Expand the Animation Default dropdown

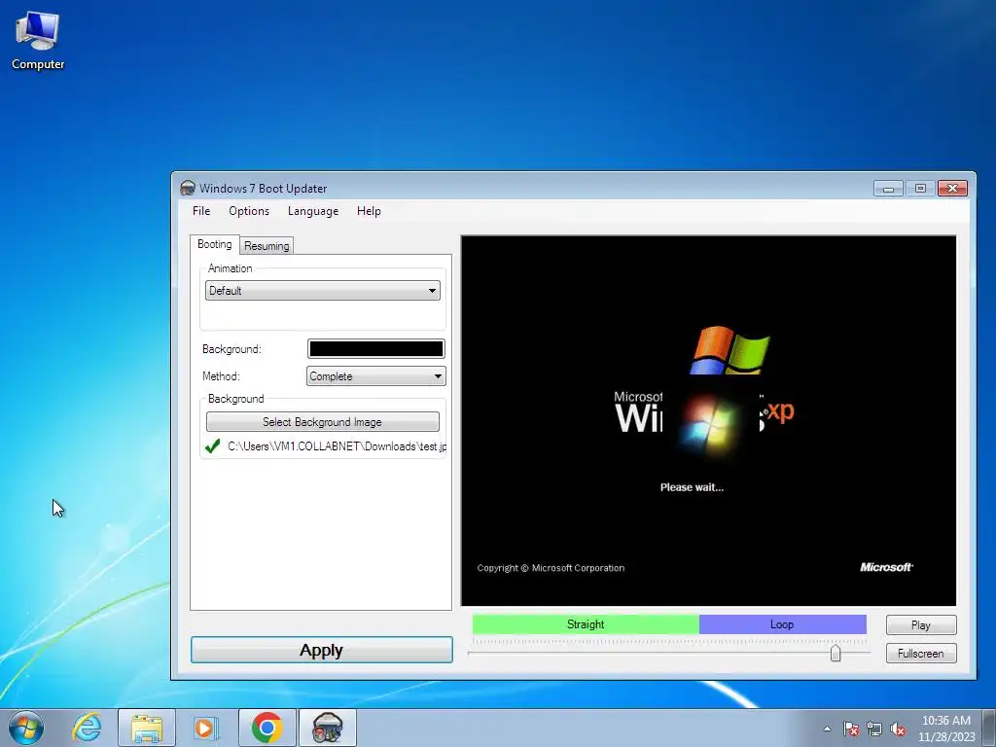(x=323, y=290)
